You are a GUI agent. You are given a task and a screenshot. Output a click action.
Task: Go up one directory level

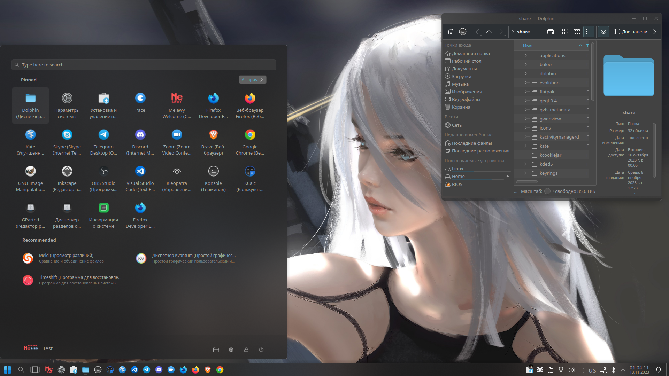(x=489, y=32)
